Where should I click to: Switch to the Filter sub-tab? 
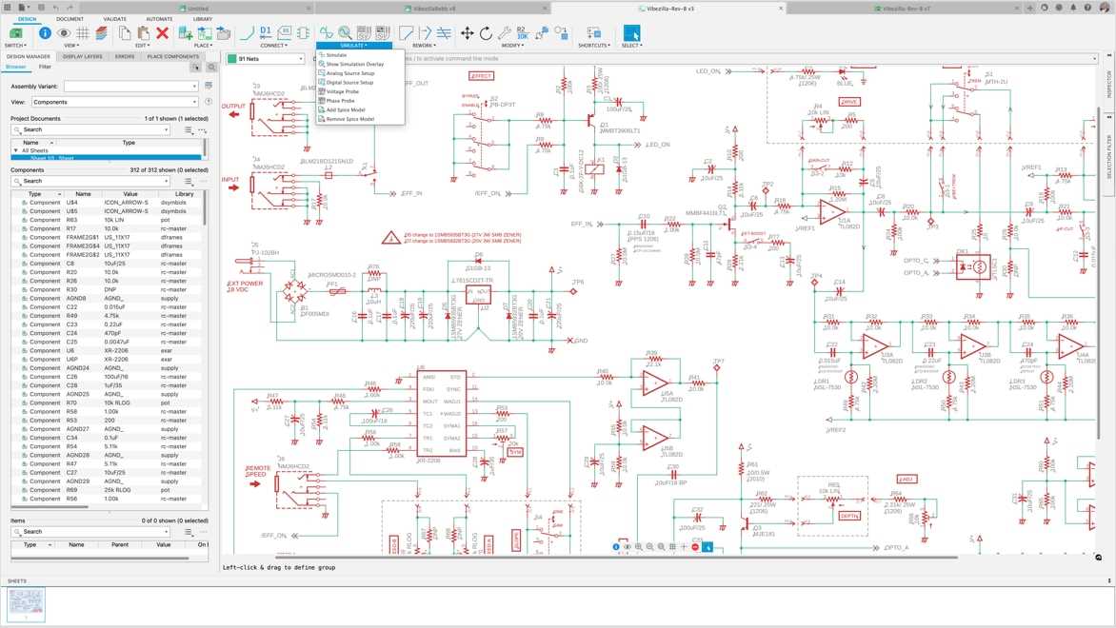[45, 67]
